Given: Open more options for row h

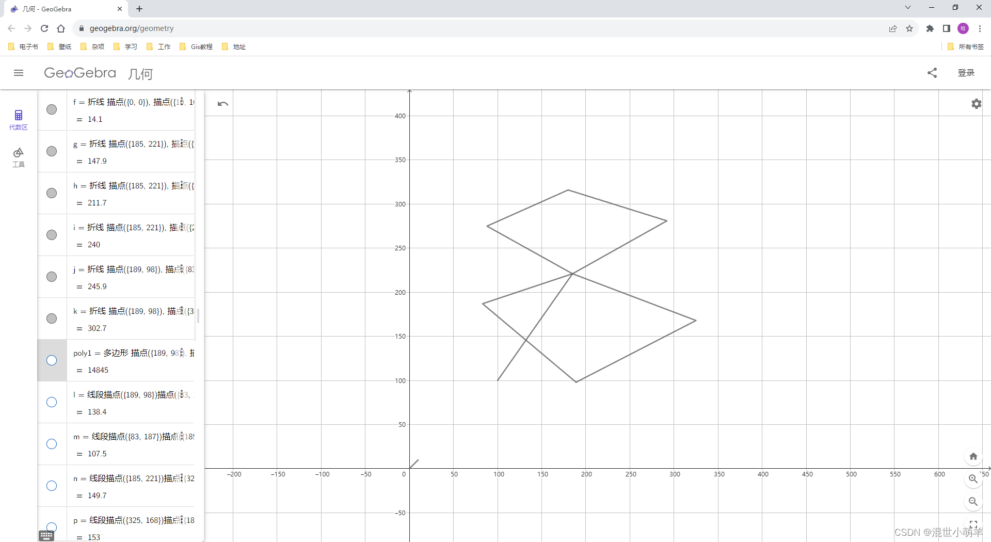Looking at the screenshot, I should pyautogui.click(x=182, y=185).
